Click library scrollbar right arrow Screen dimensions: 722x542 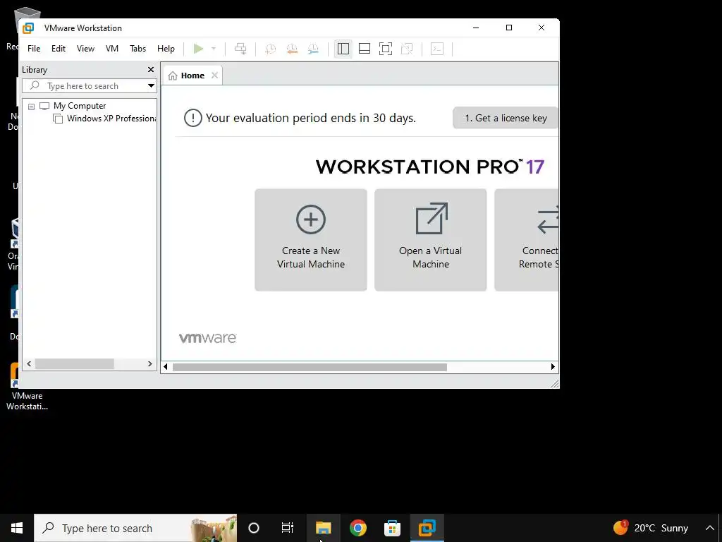149,363
